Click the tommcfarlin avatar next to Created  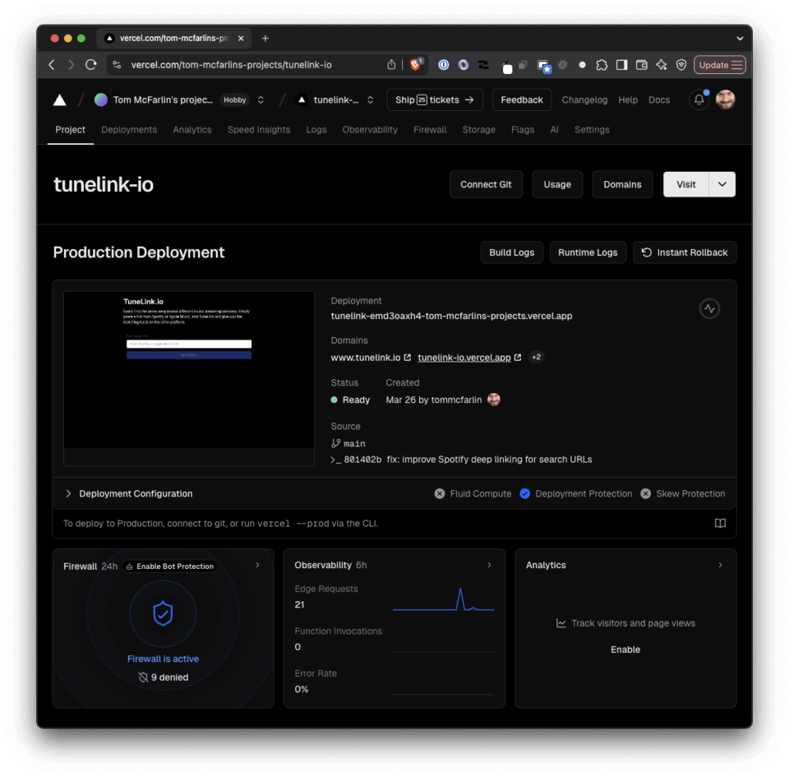tap(494, 399)
